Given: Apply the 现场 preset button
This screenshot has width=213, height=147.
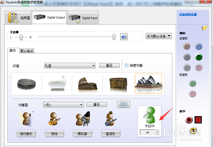Looking at the screenshot, I should 54,134.
